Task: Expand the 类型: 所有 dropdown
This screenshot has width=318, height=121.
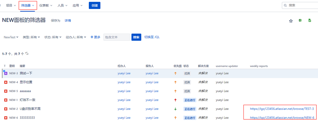Action: pos(31,37)
